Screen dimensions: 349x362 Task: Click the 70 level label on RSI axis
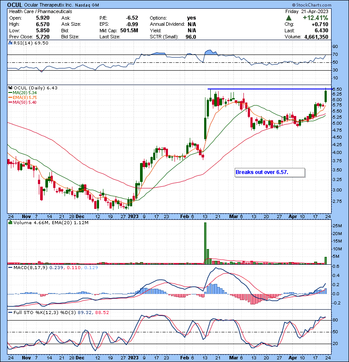335,55
